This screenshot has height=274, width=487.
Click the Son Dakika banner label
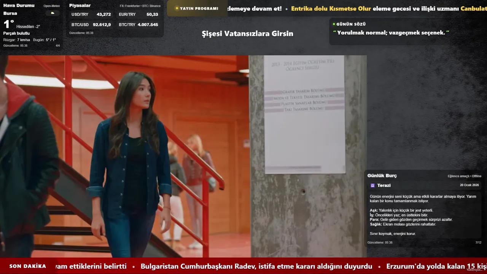point(28,266)
